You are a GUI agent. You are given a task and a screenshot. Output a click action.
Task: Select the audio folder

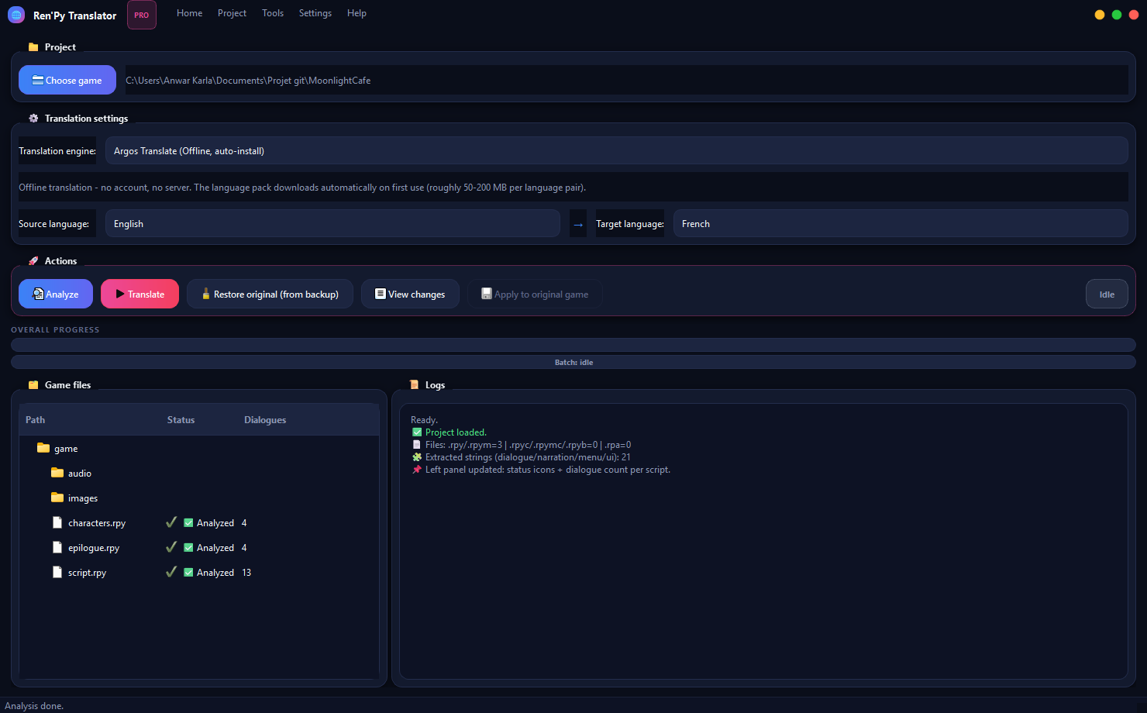pos(199,473)
